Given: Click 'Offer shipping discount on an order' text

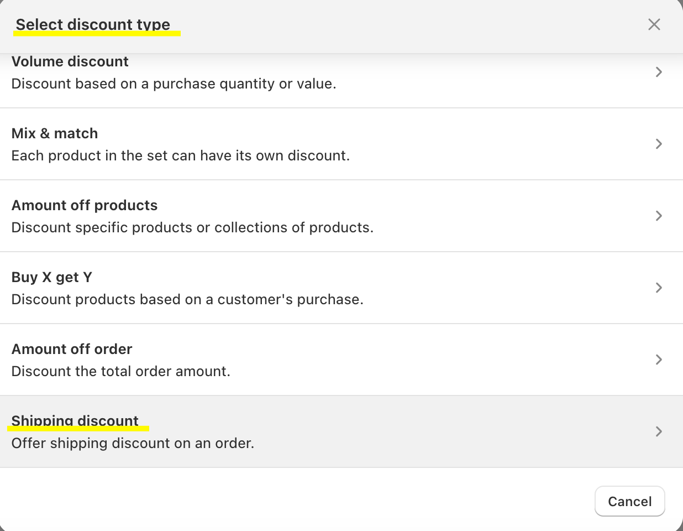Looking at the screenshot, I should [133, 443].
